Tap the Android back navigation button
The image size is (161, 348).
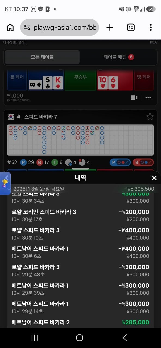click(125, 338)
